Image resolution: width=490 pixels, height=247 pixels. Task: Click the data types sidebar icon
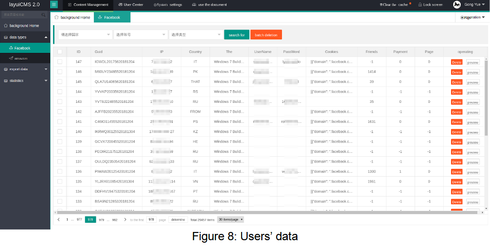(x=6, y=37)
